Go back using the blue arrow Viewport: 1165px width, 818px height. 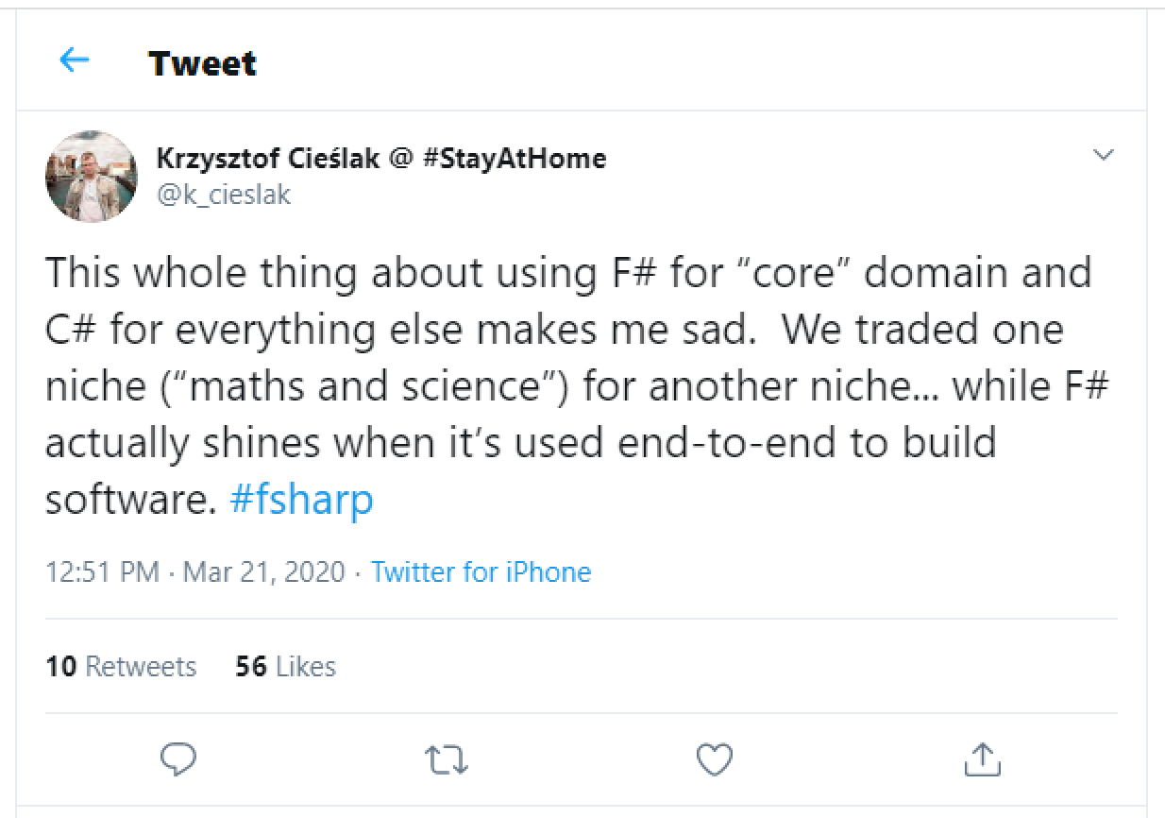pyautogui.click(x=75, y=60)
